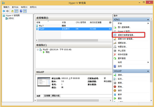The image size is (154, 107).
Task: Open 設定 settings action for WinXP
Action: tap(120, 79)
